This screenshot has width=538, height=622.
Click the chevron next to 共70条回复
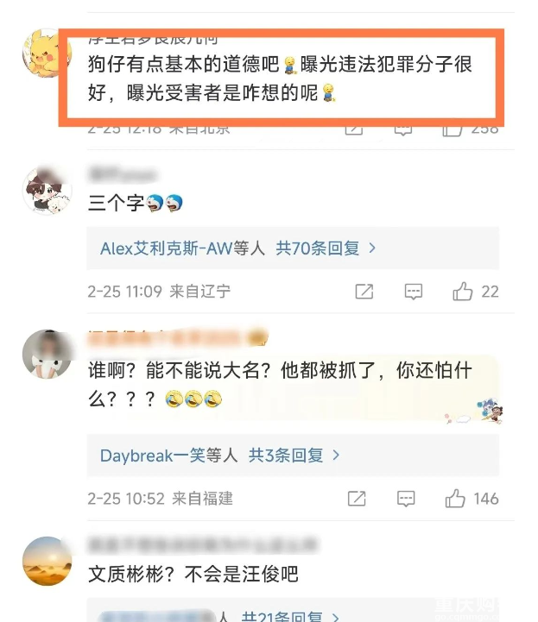[x=372, y=248]
